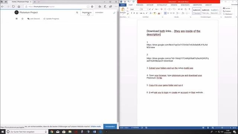
Task: Sort the selected paragraphs
Action: (186, 9)
